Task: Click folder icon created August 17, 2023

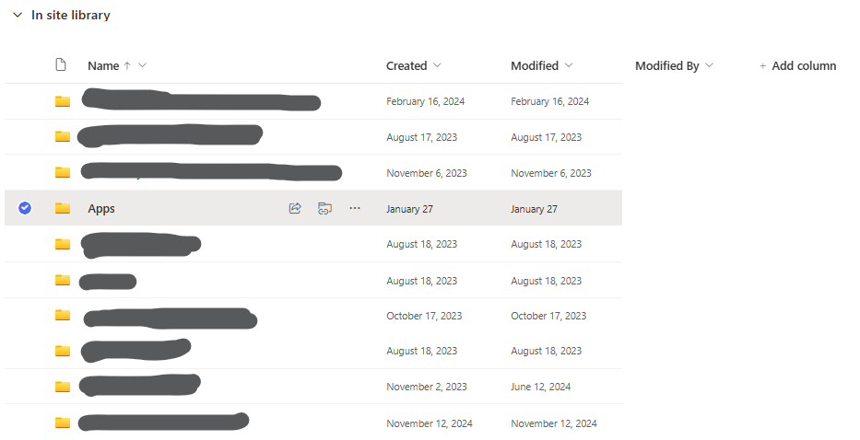Action: point(63,137)
